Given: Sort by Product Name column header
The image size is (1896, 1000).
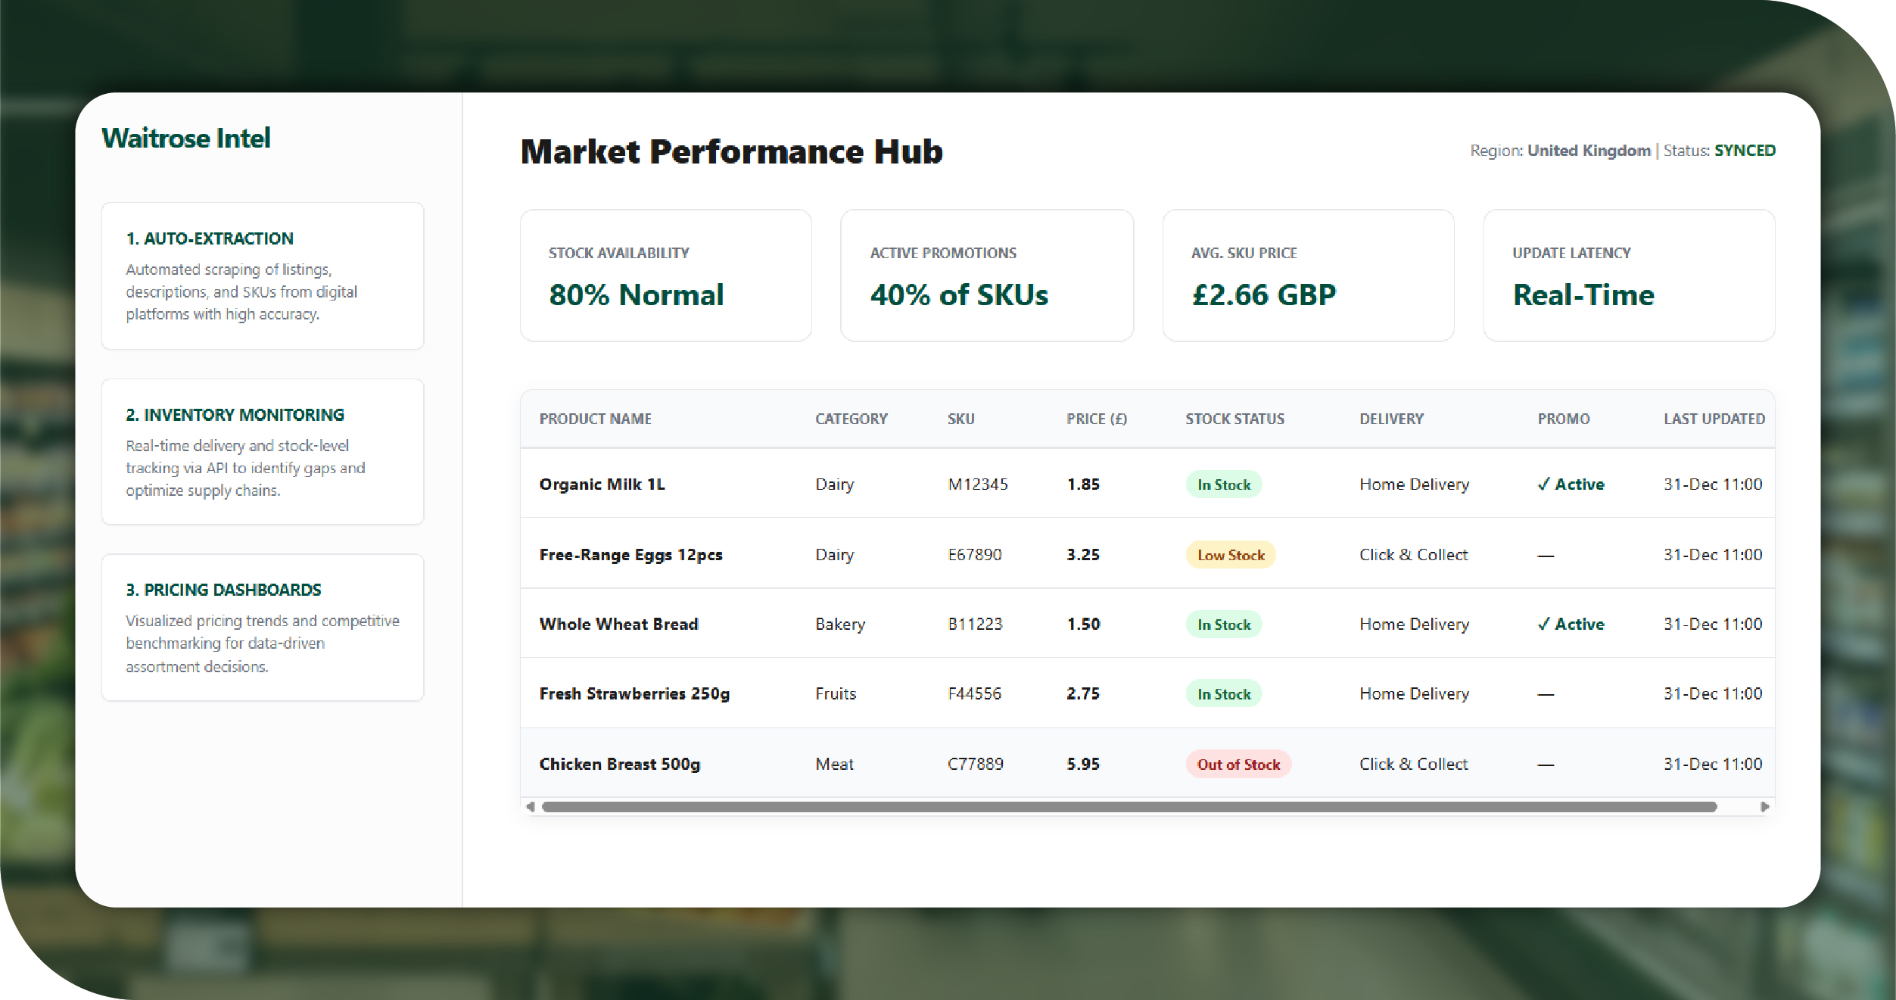Looking at the screenshot, I should pyautogui.click(x=595, y=419).
